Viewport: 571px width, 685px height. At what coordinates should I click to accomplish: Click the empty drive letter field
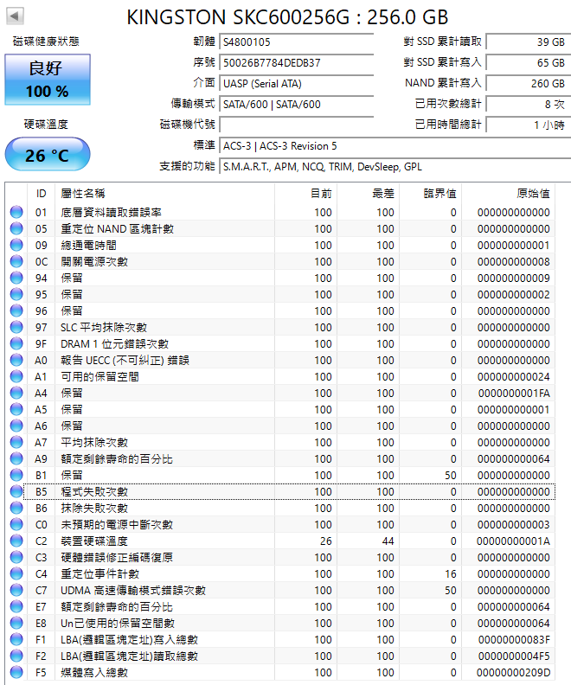coord(296,125)
